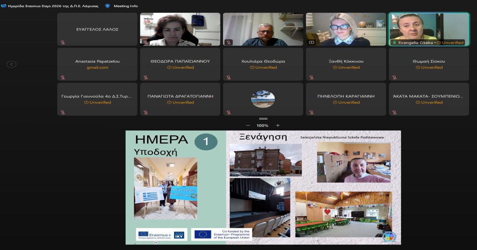Click muted mic icon on beach avatar tile
This screenshot has width=477, height=250.
tap(229, 112)
